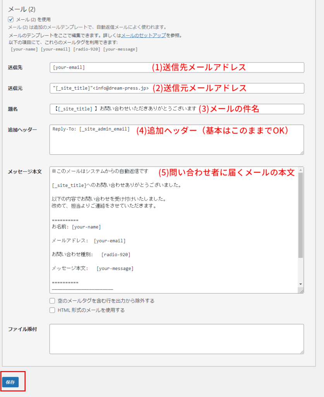Click into the 題名 subject field
Screen dimensions: 324x397
[124, 109]
